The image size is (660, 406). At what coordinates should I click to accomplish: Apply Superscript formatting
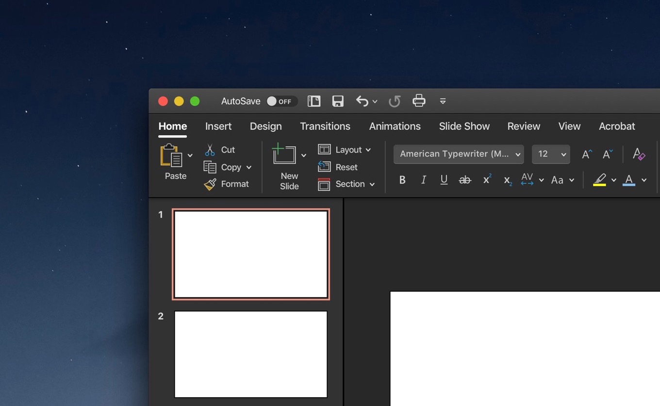click(487, 180)
